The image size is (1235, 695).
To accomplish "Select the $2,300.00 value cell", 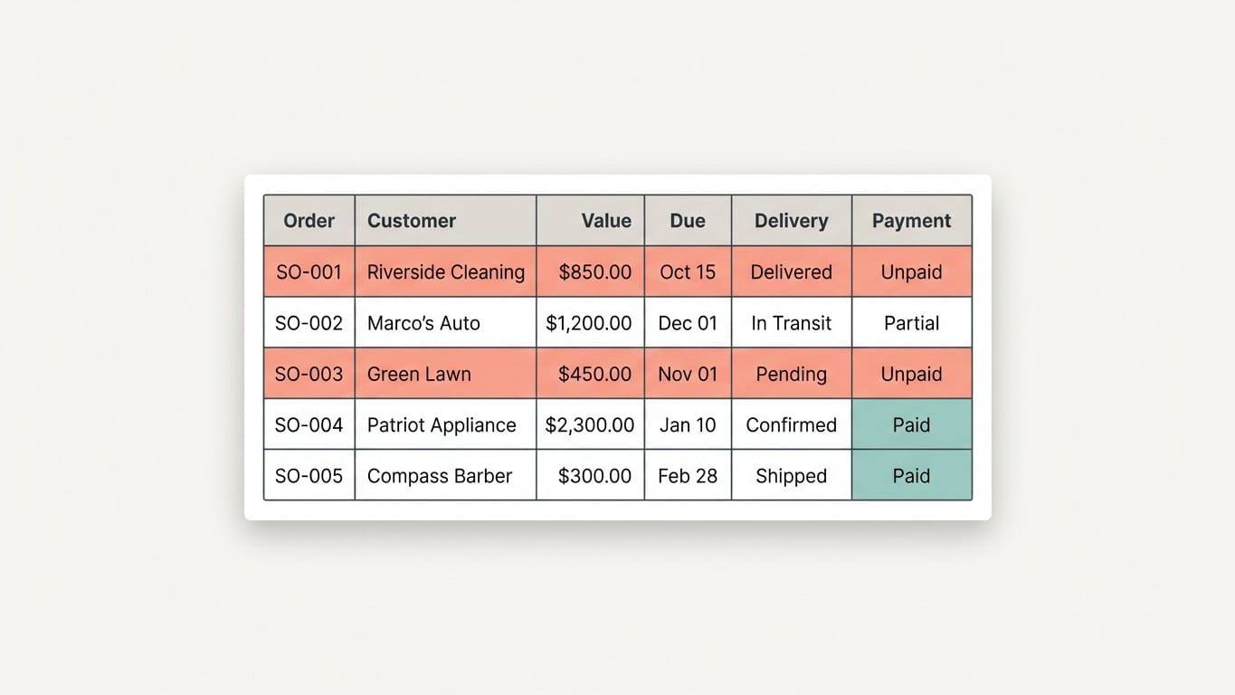I will point(591,424).
